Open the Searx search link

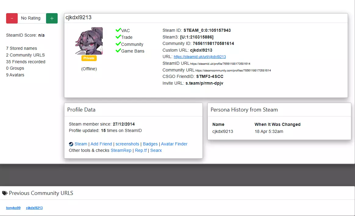156,150
